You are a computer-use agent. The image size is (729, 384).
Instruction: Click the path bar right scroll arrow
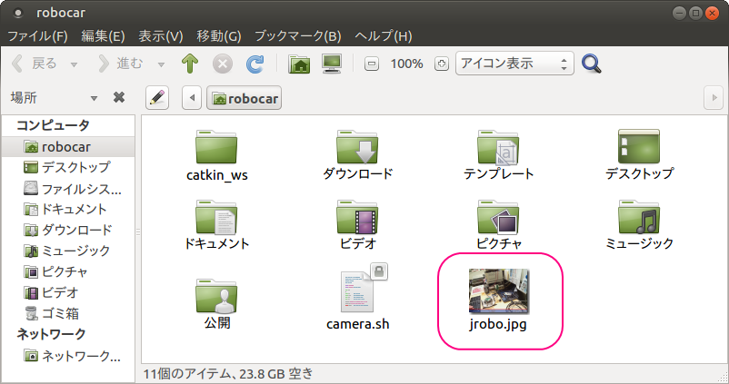[x=714, y=98]
